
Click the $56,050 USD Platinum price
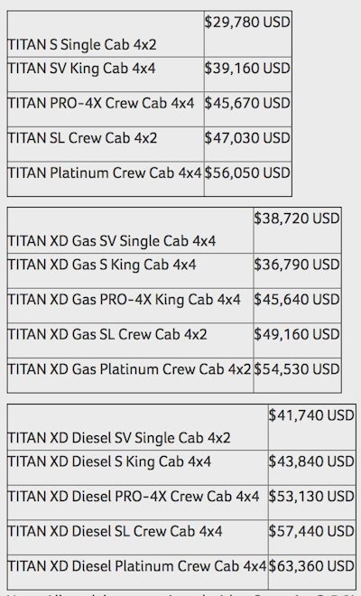(x=247, y=173)
